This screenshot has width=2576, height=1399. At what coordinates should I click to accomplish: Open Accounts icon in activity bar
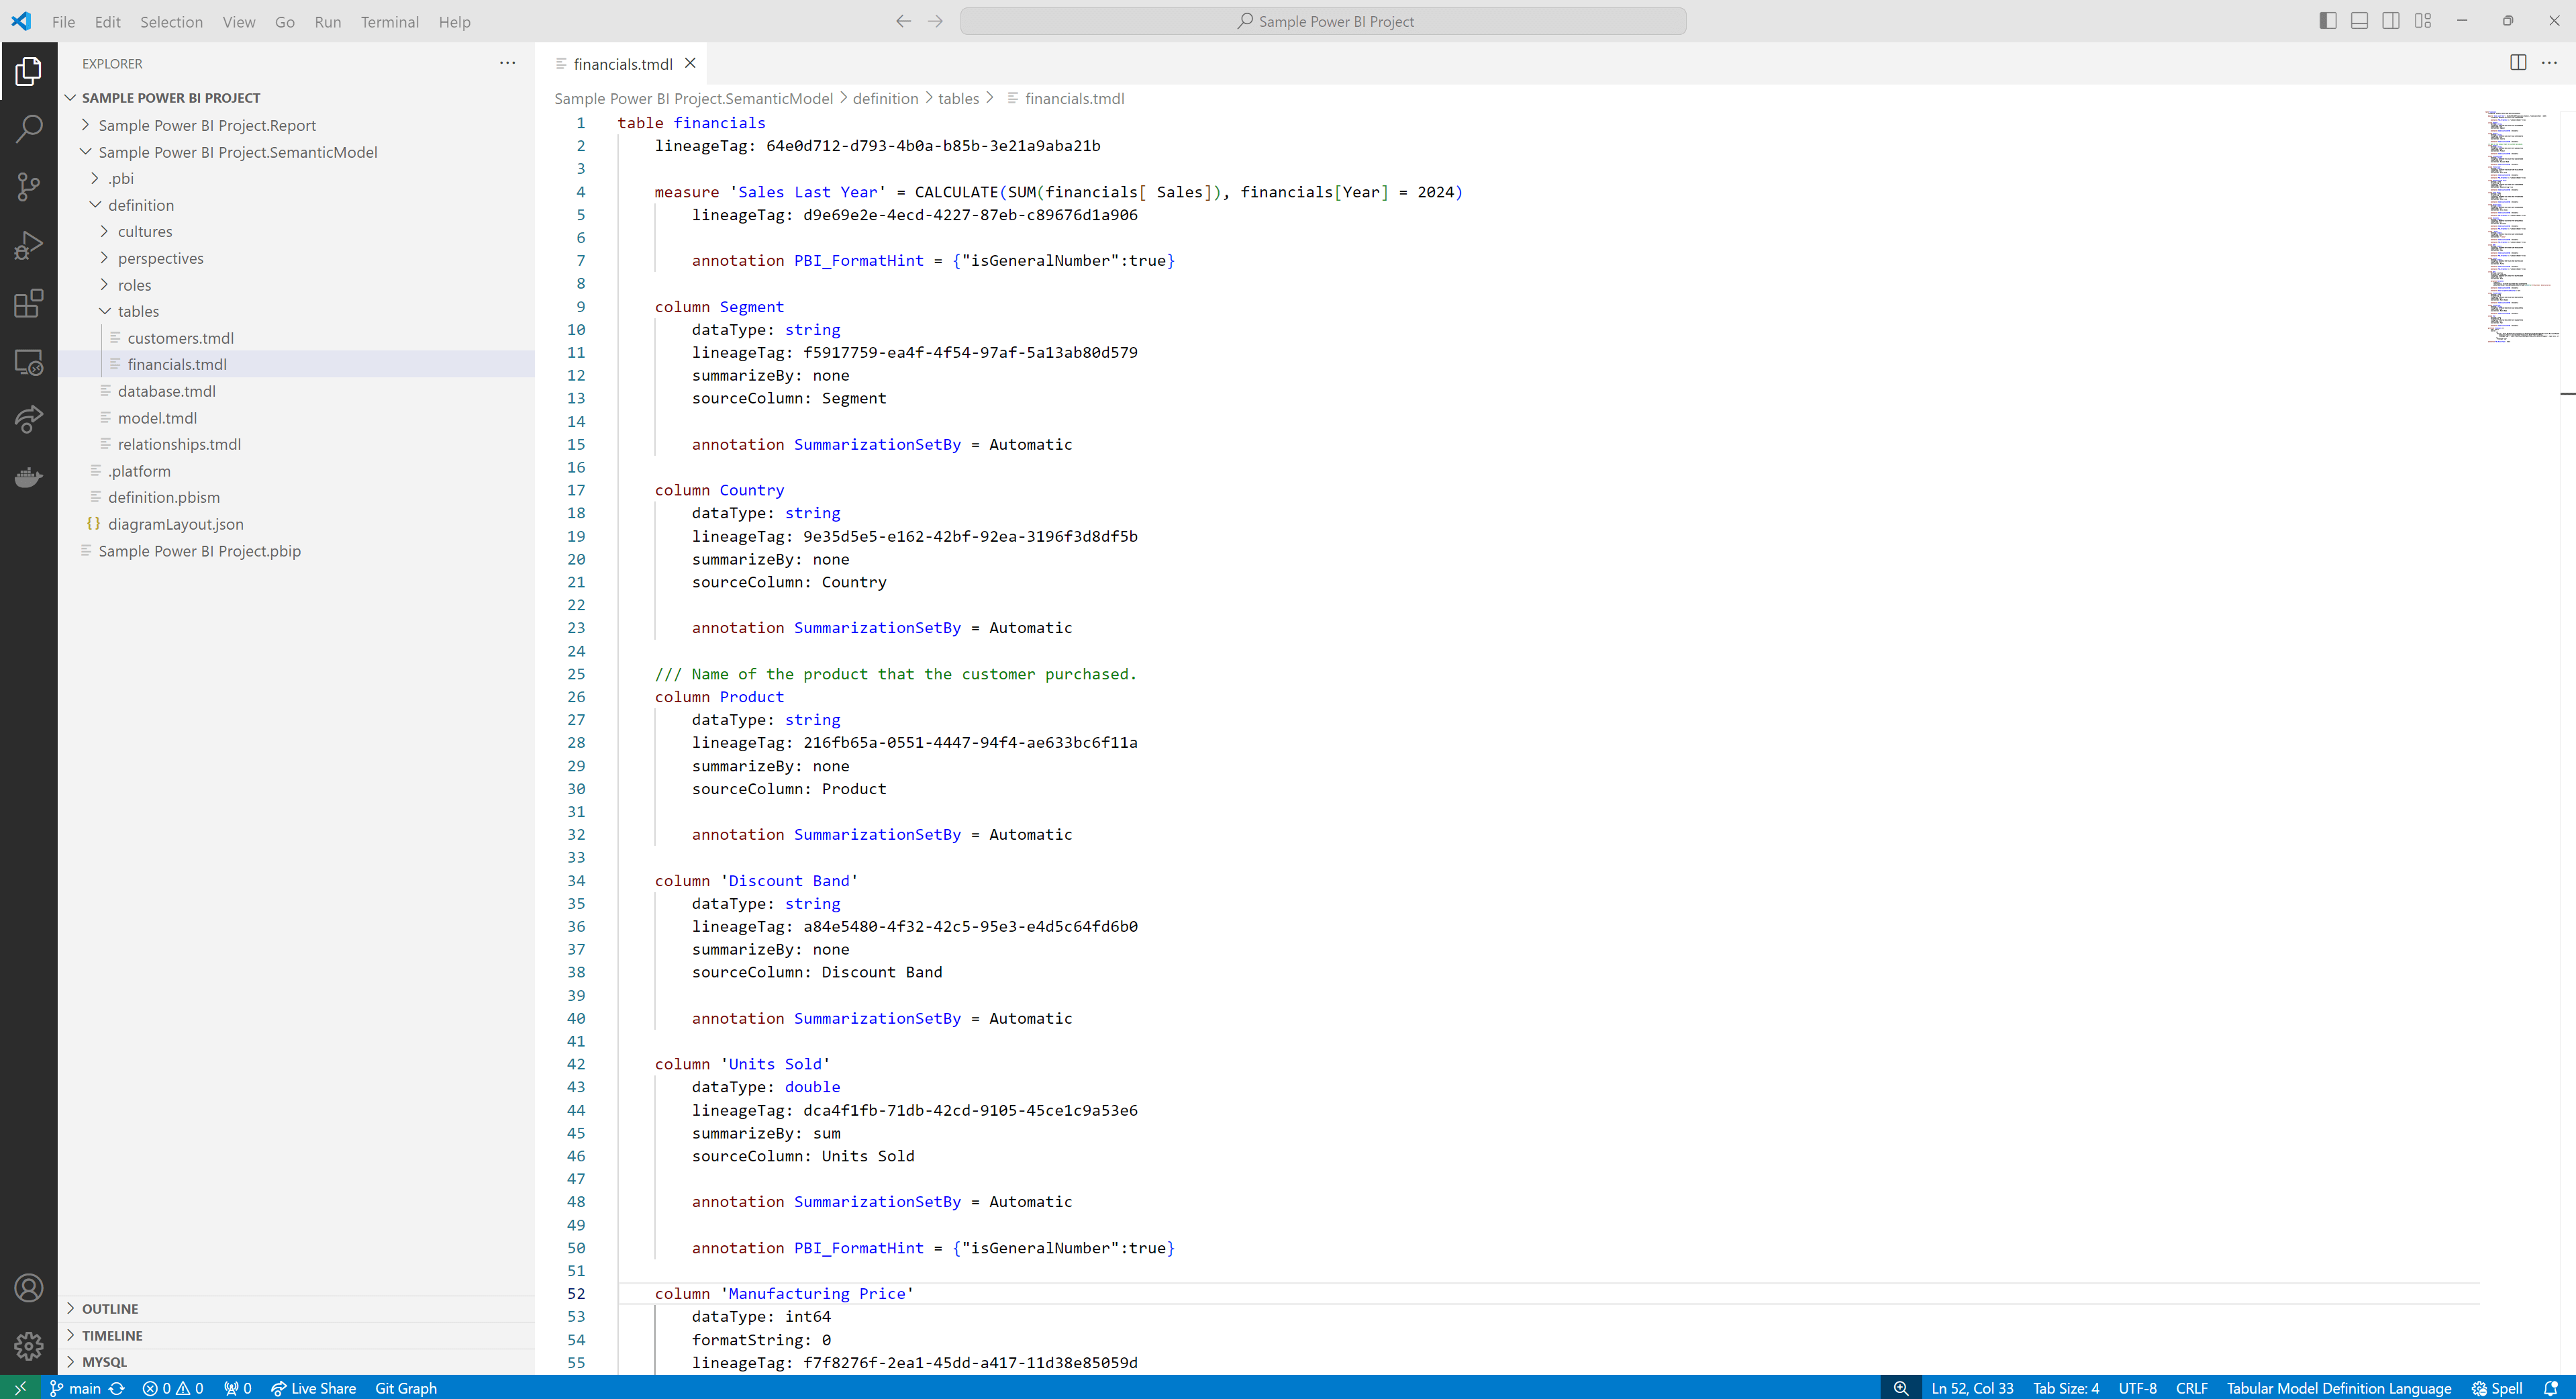[x=29, y=1287]
